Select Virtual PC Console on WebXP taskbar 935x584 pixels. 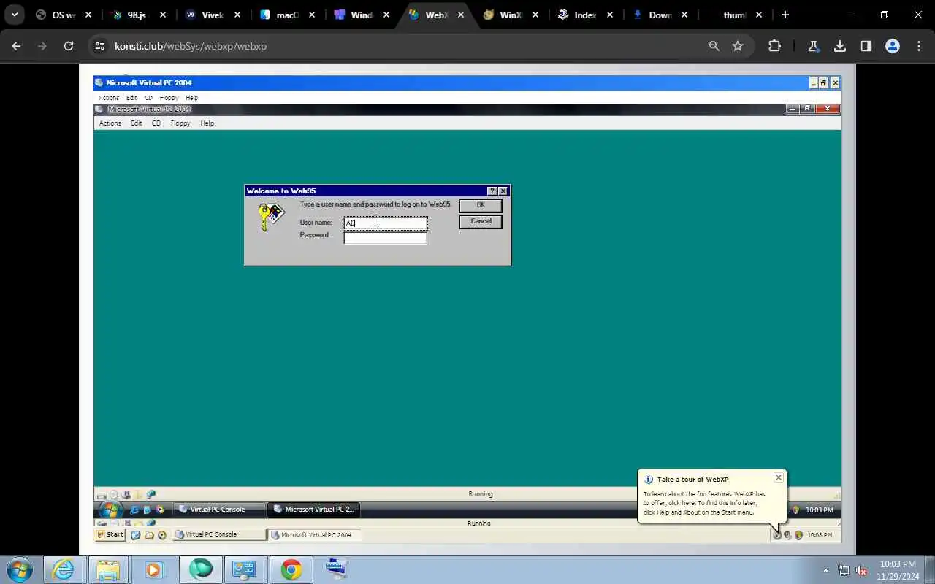pyautogui.click(x=219, y=534)
